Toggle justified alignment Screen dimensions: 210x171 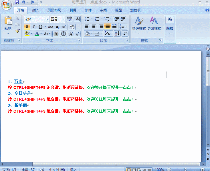pos(107,26)
